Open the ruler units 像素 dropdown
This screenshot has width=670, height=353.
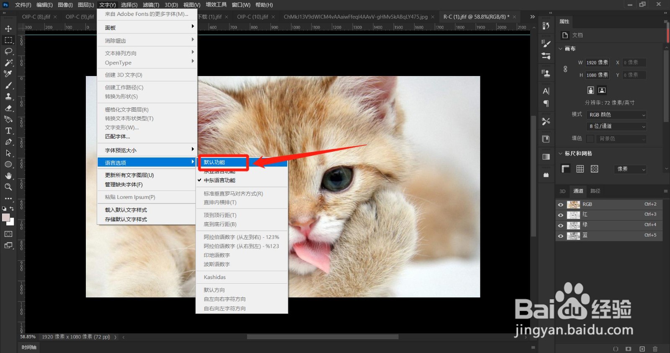pos(631,169)
